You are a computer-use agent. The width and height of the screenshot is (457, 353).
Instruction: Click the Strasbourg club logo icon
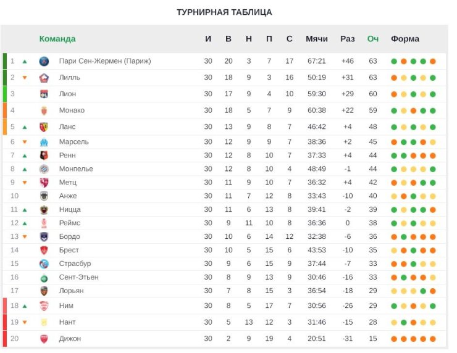pos(44,264)
